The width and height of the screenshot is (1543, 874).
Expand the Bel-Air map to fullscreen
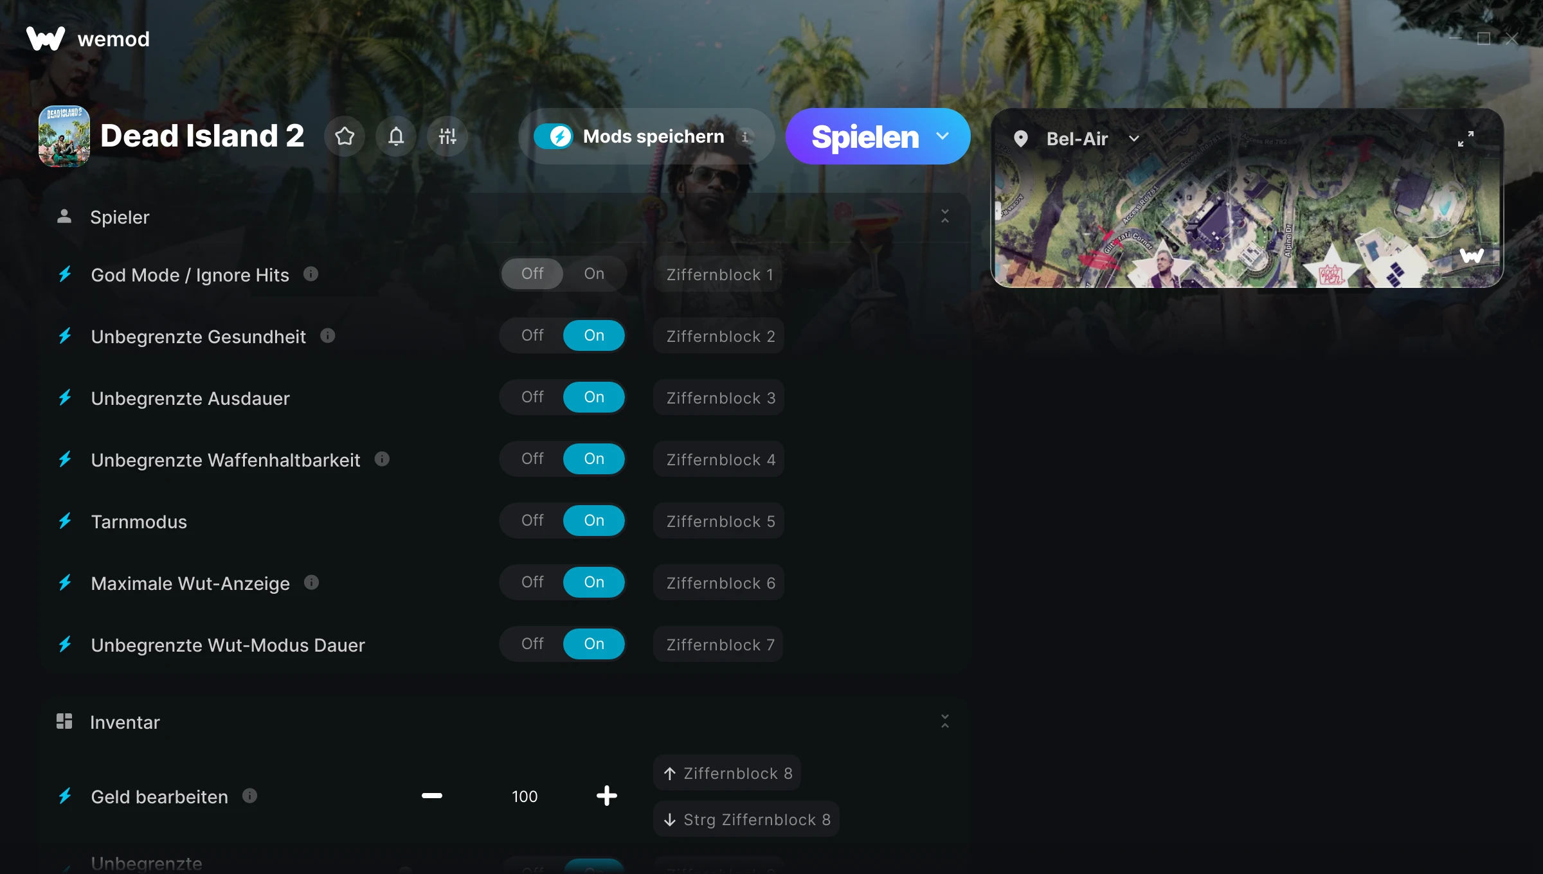click(1465, 139)
